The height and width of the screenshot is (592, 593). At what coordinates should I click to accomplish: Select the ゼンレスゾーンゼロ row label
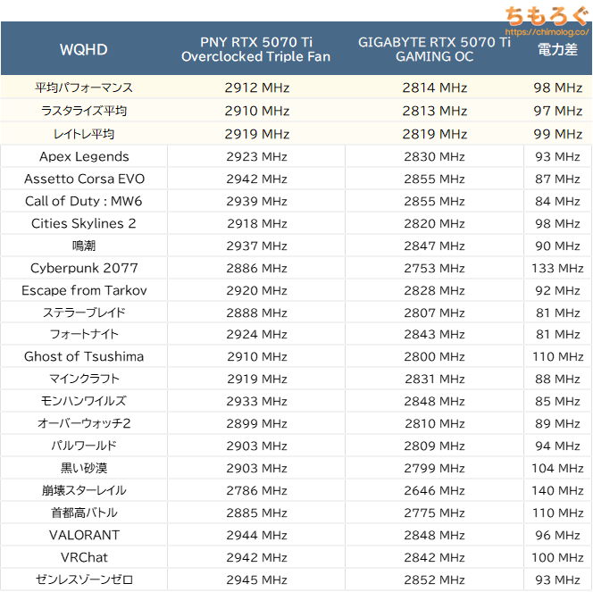(x=84, y=579)
